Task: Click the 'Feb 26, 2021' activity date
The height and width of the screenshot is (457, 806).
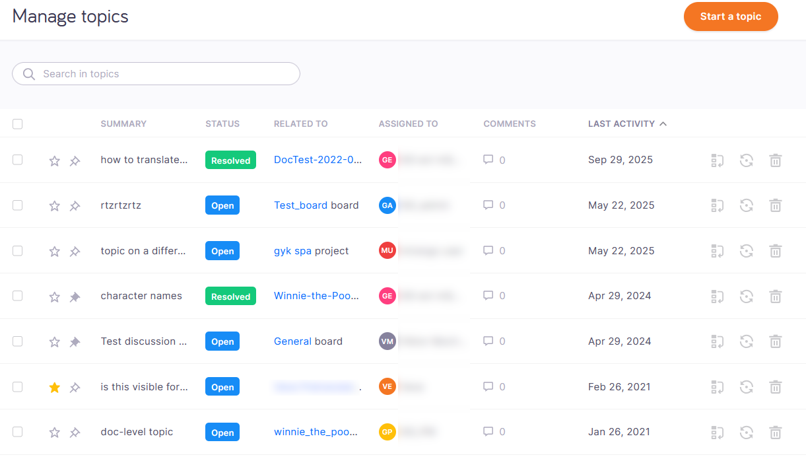Action: tap(619, 387)
